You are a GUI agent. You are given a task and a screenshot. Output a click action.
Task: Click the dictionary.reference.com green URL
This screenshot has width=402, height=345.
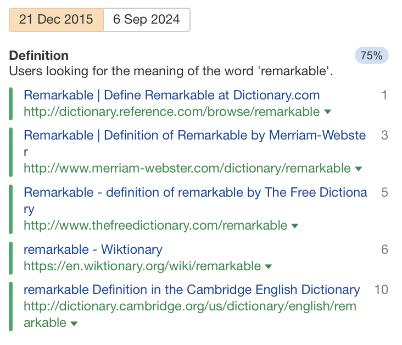click(x=171, y=112)
